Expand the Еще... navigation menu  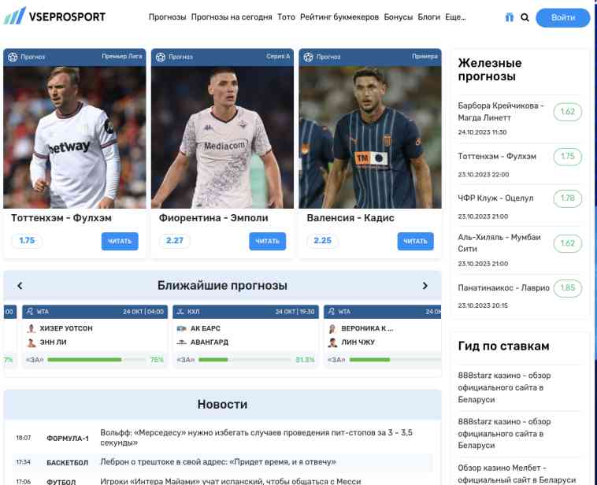(455, 17)
